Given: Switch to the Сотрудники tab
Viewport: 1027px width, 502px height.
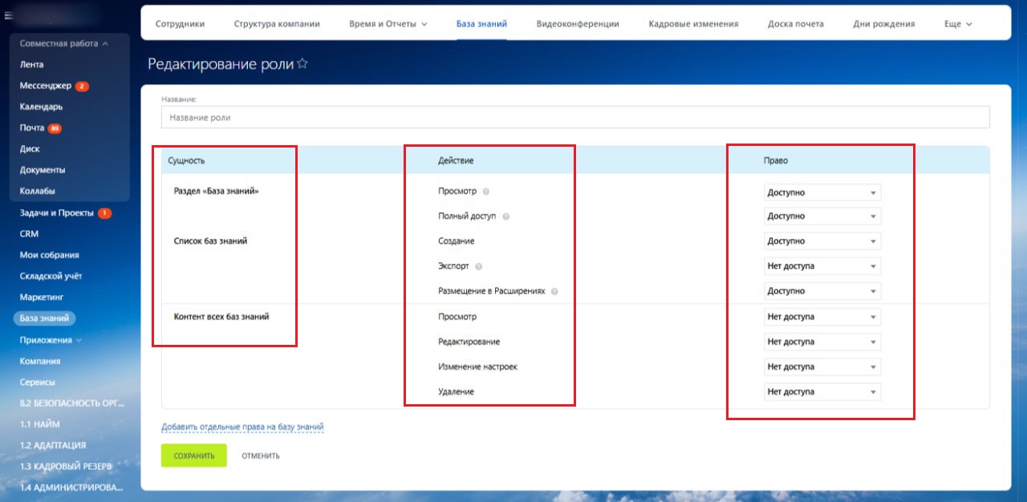Looking at the screenshot, I should click(x=180, y=24).
